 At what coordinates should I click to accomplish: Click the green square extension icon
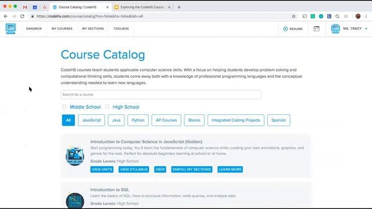coord(313,16)
